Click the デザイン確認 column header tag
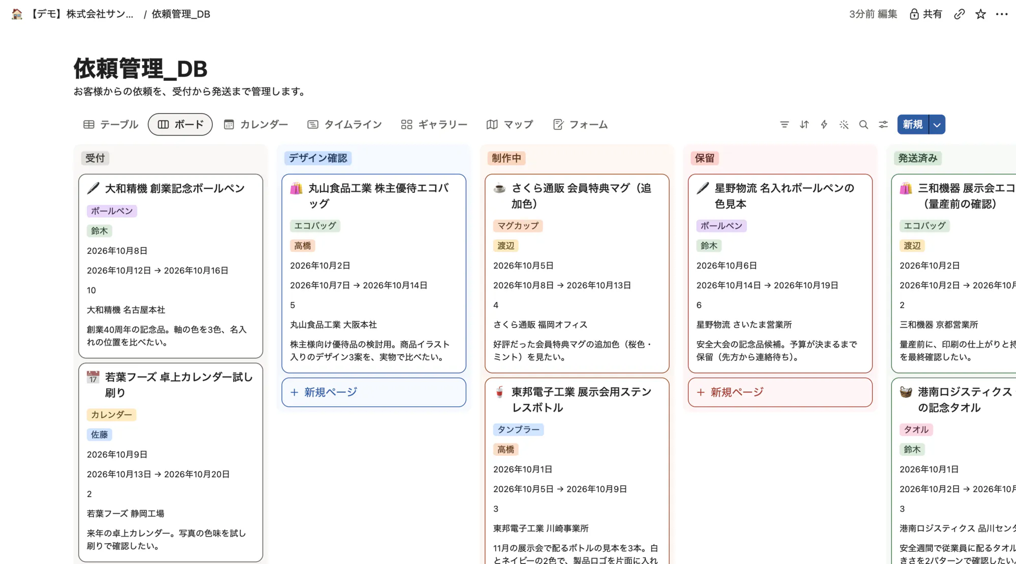 (x=318, y=158)
